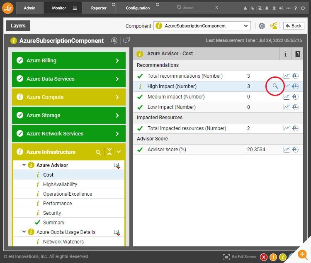Image resolution: width=311 pixels, height=263 pixels.
Task: Collapse the Azure Infrastructure layer chevron
Action: 119,152
